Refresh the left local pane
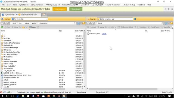This screenshot has width=174, height=98. point(2,27)
